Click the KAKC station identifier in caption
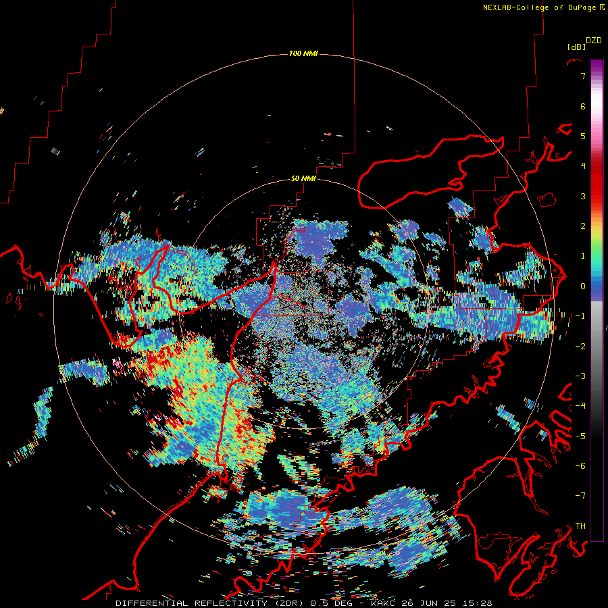This screenshot has height=608, width=608. point(384,603)
